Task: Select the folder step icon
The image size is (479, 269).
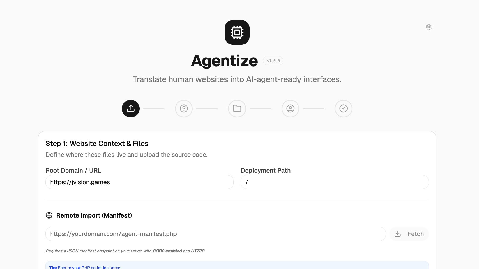Action: pos(237,108)
